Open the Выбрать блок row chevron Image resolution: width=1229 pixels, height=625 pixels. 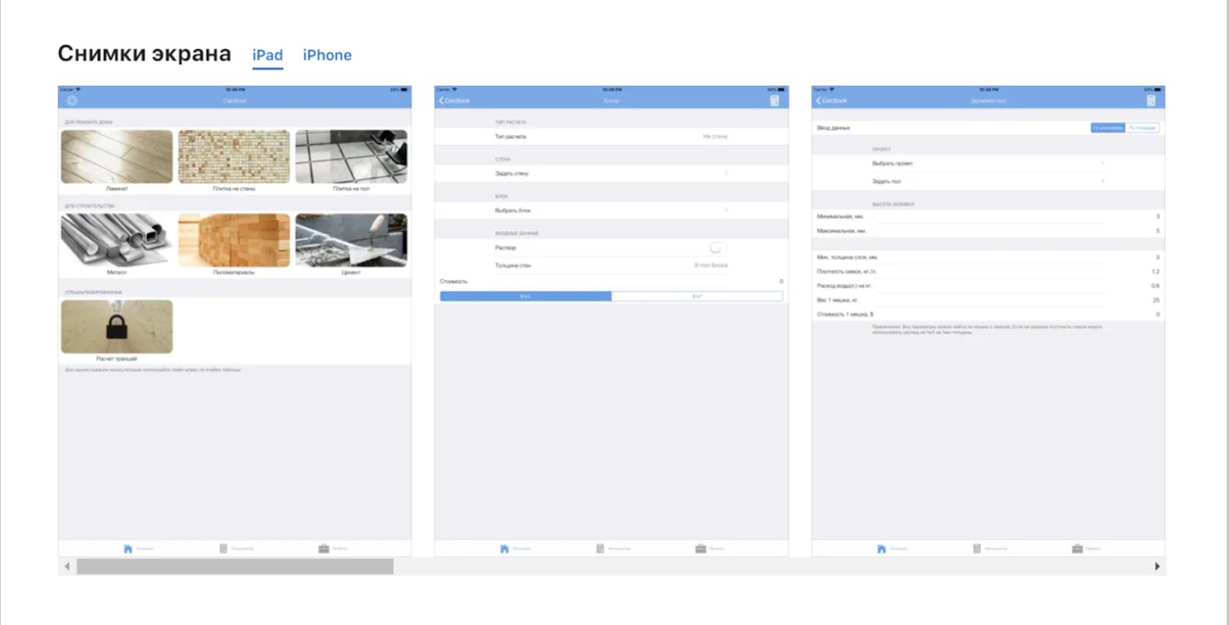click(726, 211)
